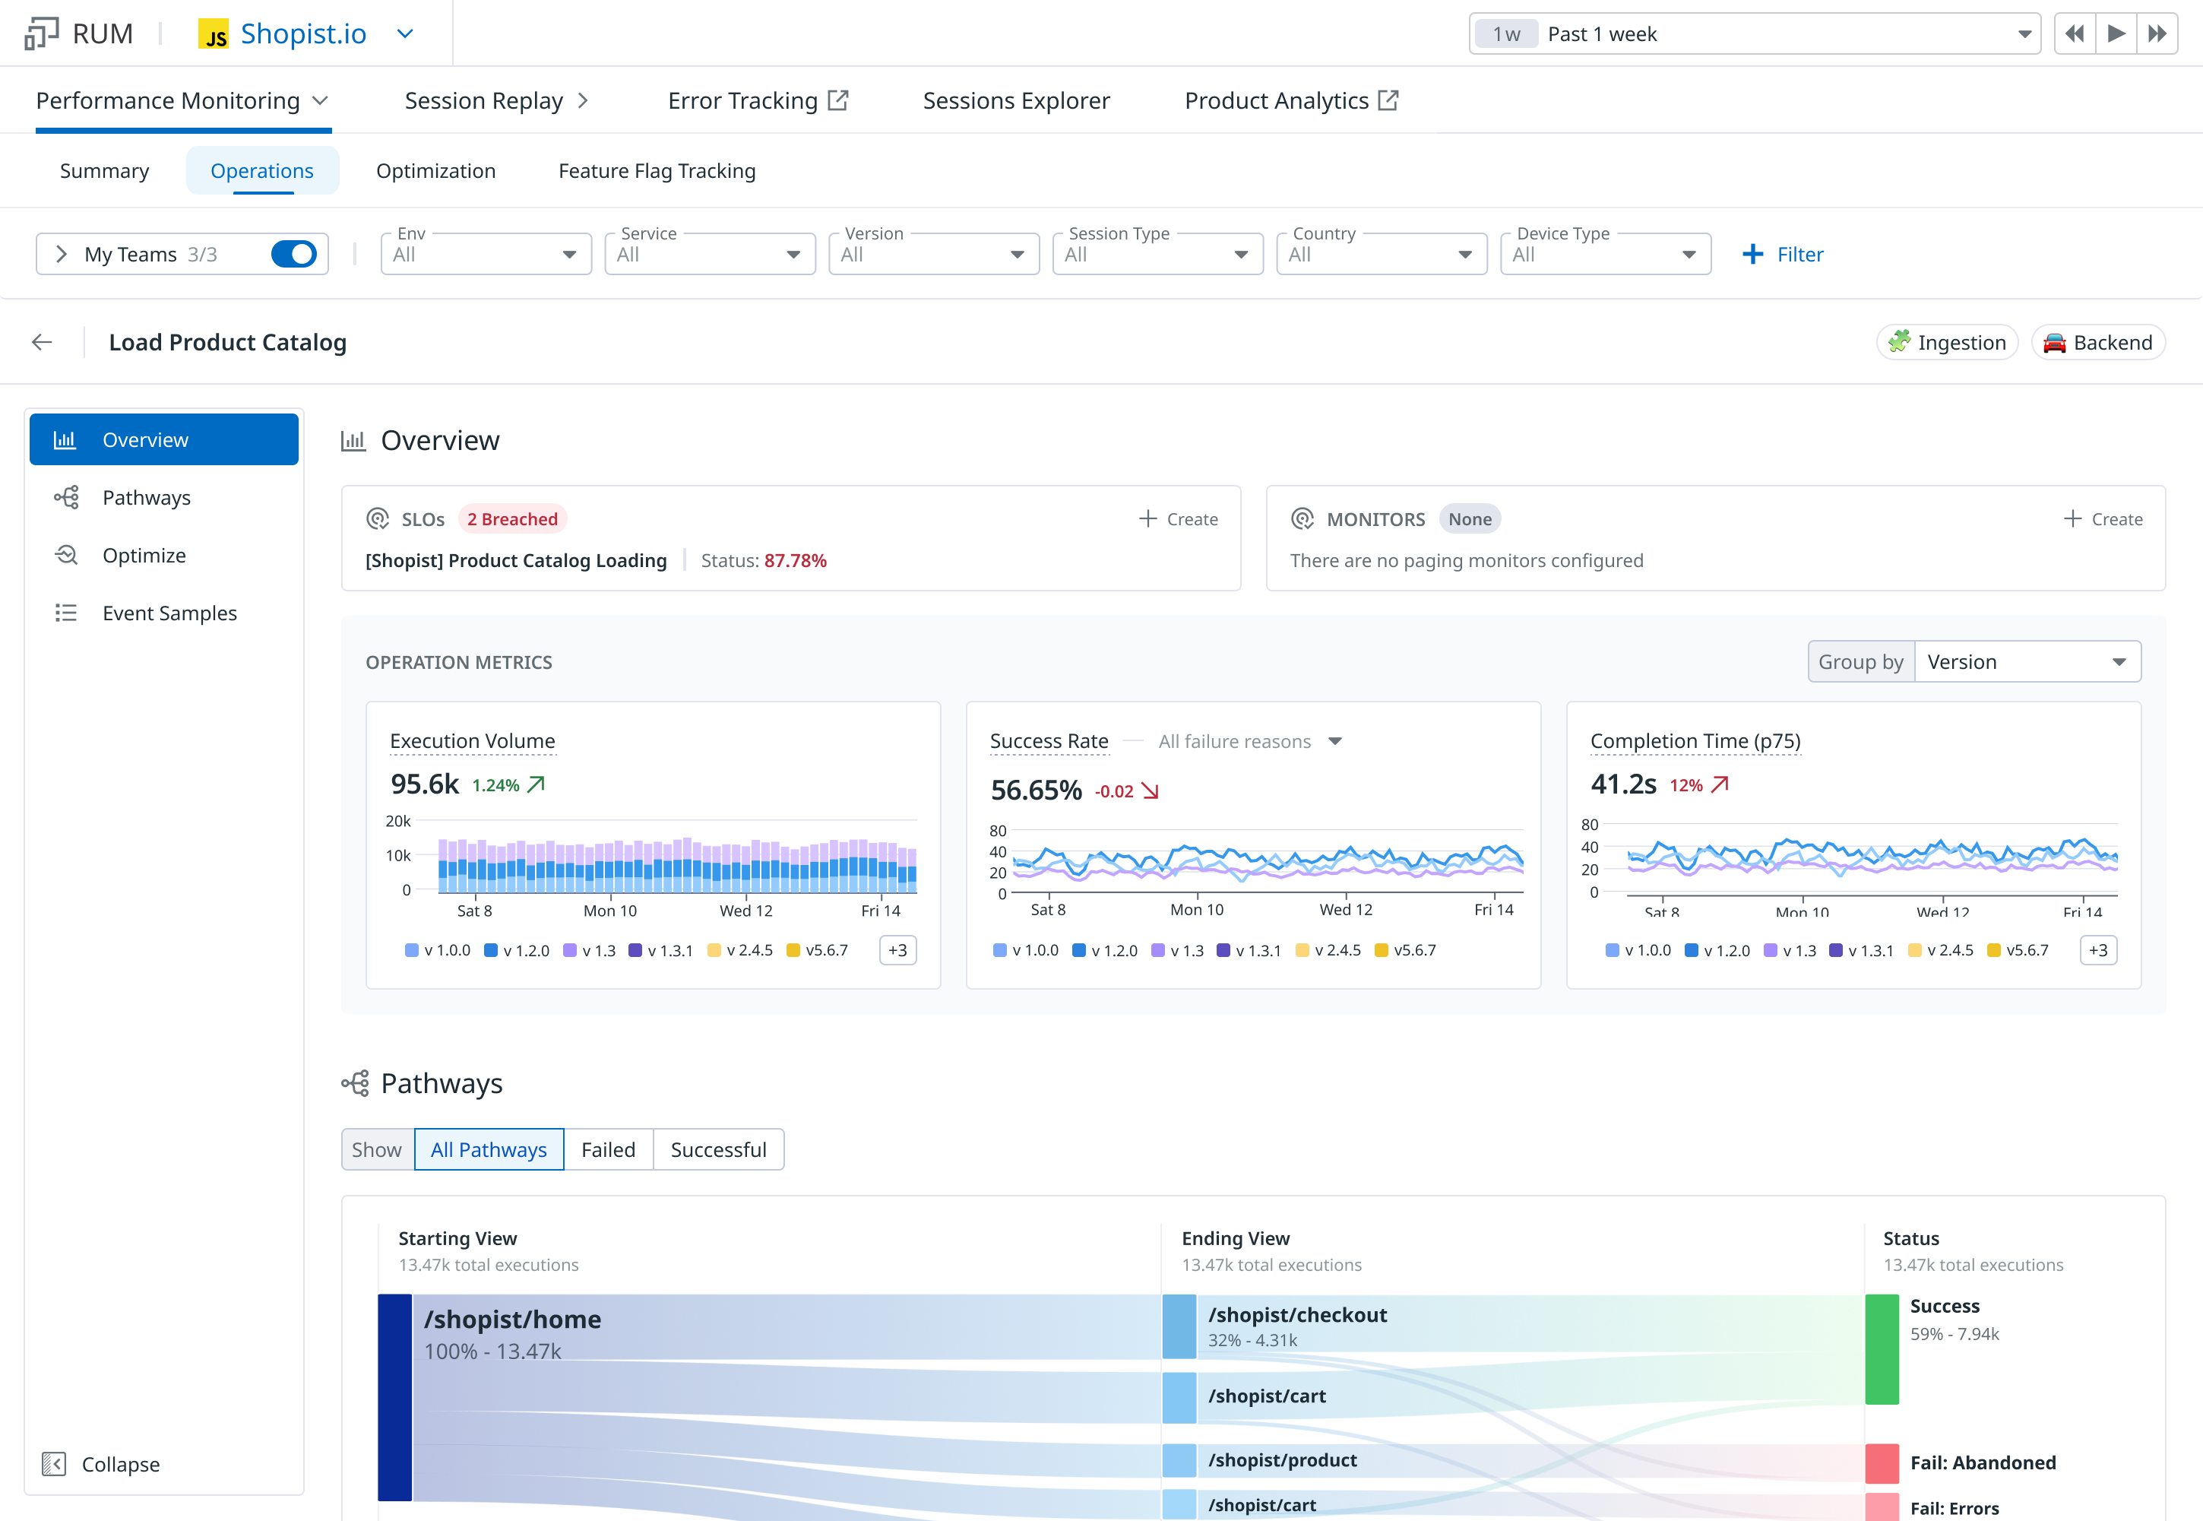Click Create in the SLOs card

1179,519
